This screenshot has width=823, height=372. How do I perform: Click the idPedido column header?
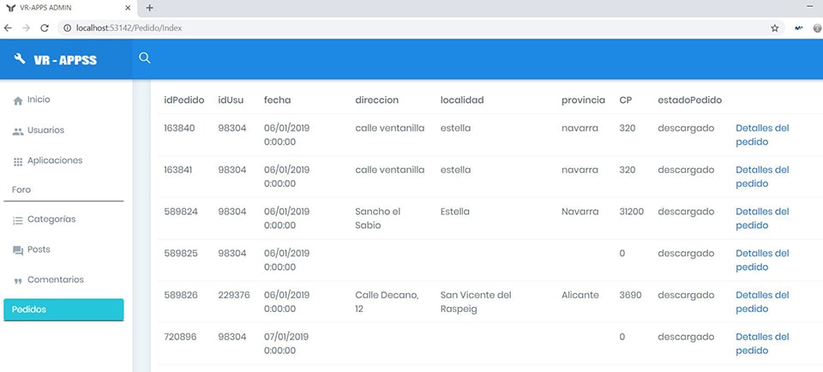point(183,99)
